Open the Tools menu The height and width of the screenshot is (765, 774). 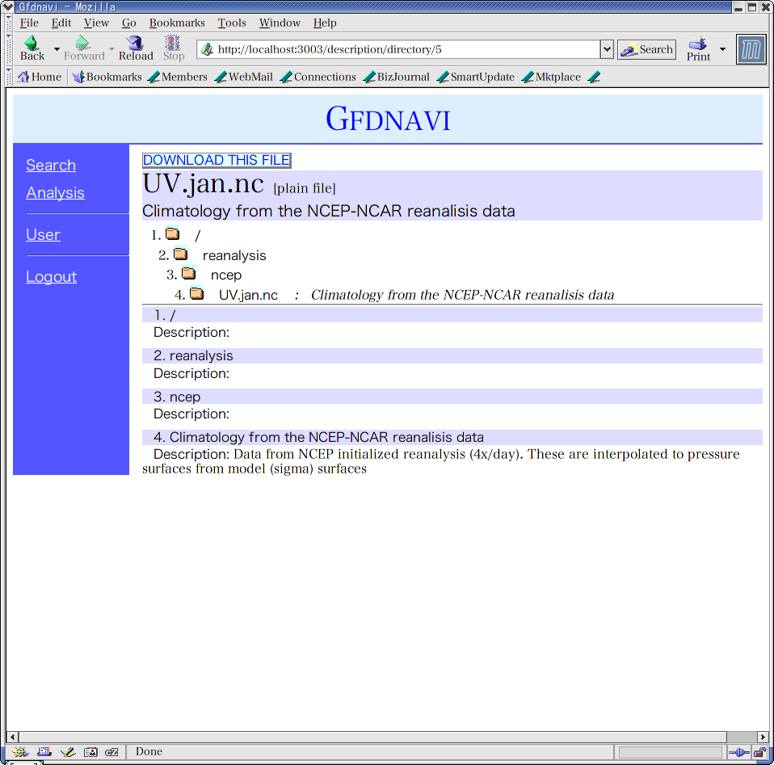click(232, 23)
